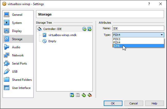Open the Shared Folders settings category
This screenshot has width=167, height=109.
click(18, 80)
